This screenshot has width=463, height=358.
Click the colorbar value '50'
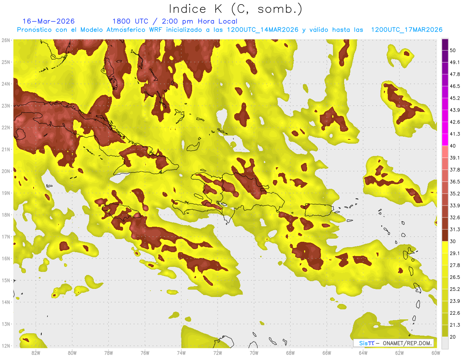(453, 50)
